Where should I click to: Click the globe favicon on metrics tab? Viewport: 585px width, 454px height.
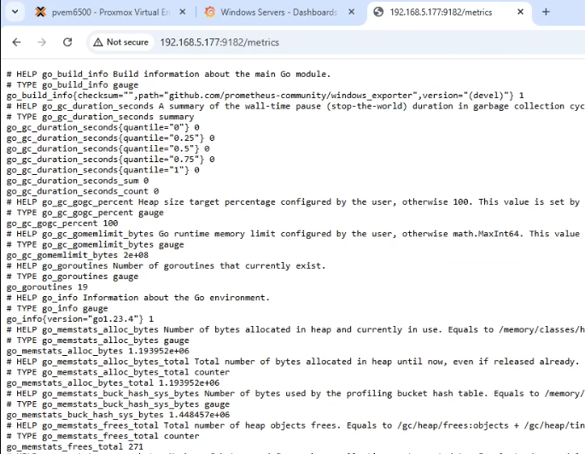point(377,13)
